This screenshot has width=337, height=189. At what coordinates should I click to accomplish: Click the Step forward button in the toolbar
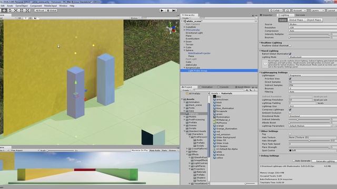pos(174,10)
